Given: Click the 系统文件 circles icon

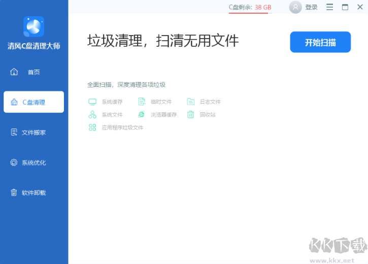Looking at the screenshot, I should [x=92, y=115].
